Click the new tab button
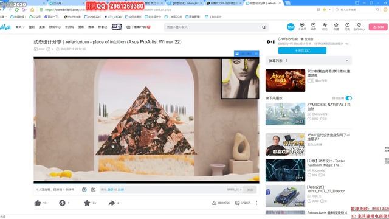389x219 pixels. pyautogui.click(x=287, y=3)
